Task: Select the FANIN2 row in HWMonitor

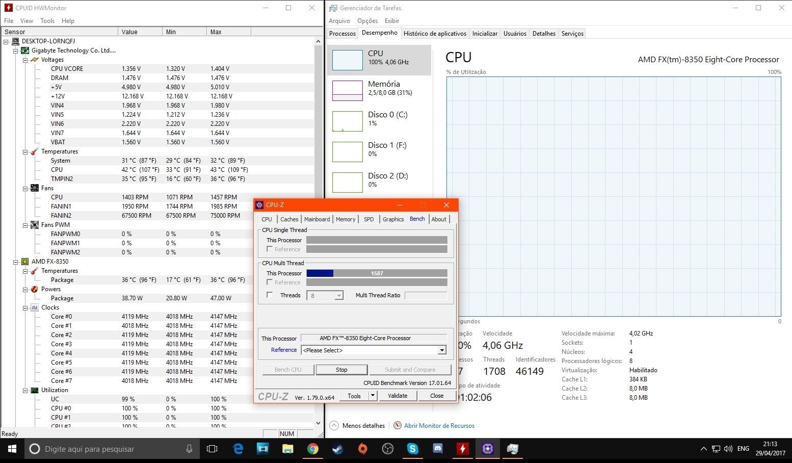Action: [157, 216]
